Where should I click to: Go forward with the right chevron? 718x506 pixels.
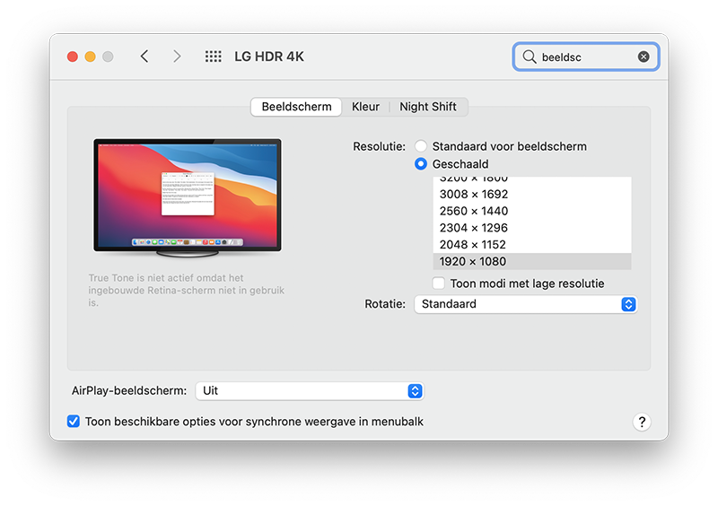coord(177,57)
